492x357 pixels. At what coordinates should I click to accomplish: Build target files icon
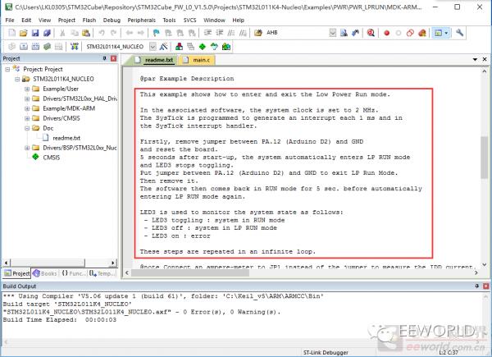tap(24, 47)
